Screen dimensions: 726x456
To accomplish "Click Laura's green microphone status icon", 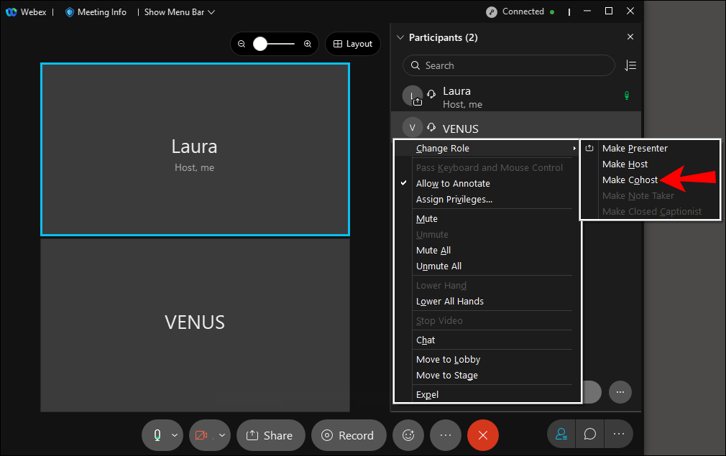I will pyautogui.click(x=627, y=96).
